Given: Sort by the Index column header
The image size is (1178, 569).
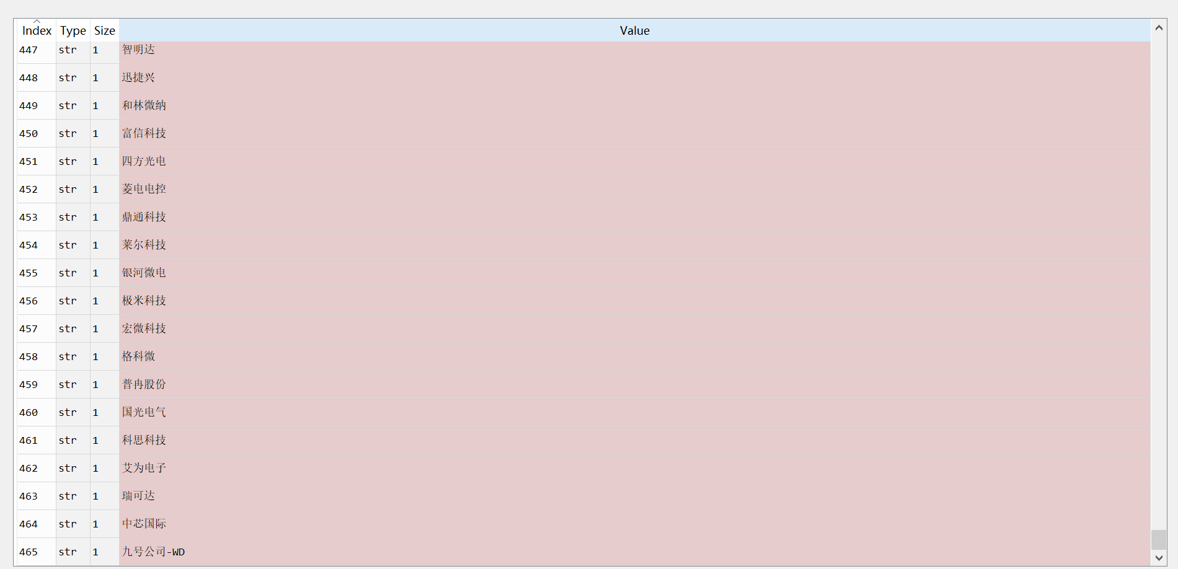Looking at the screenshot, I should (37, 30).
